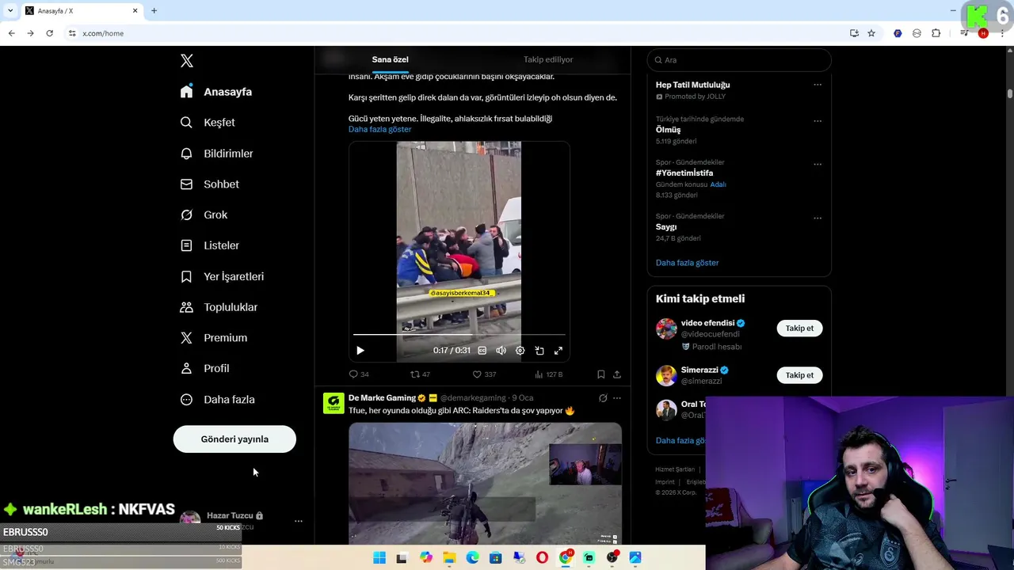This screenshot has height=570, width=1014.
Task: Open more options for De Marke Gaming post
Action: (x=617, y=398)
